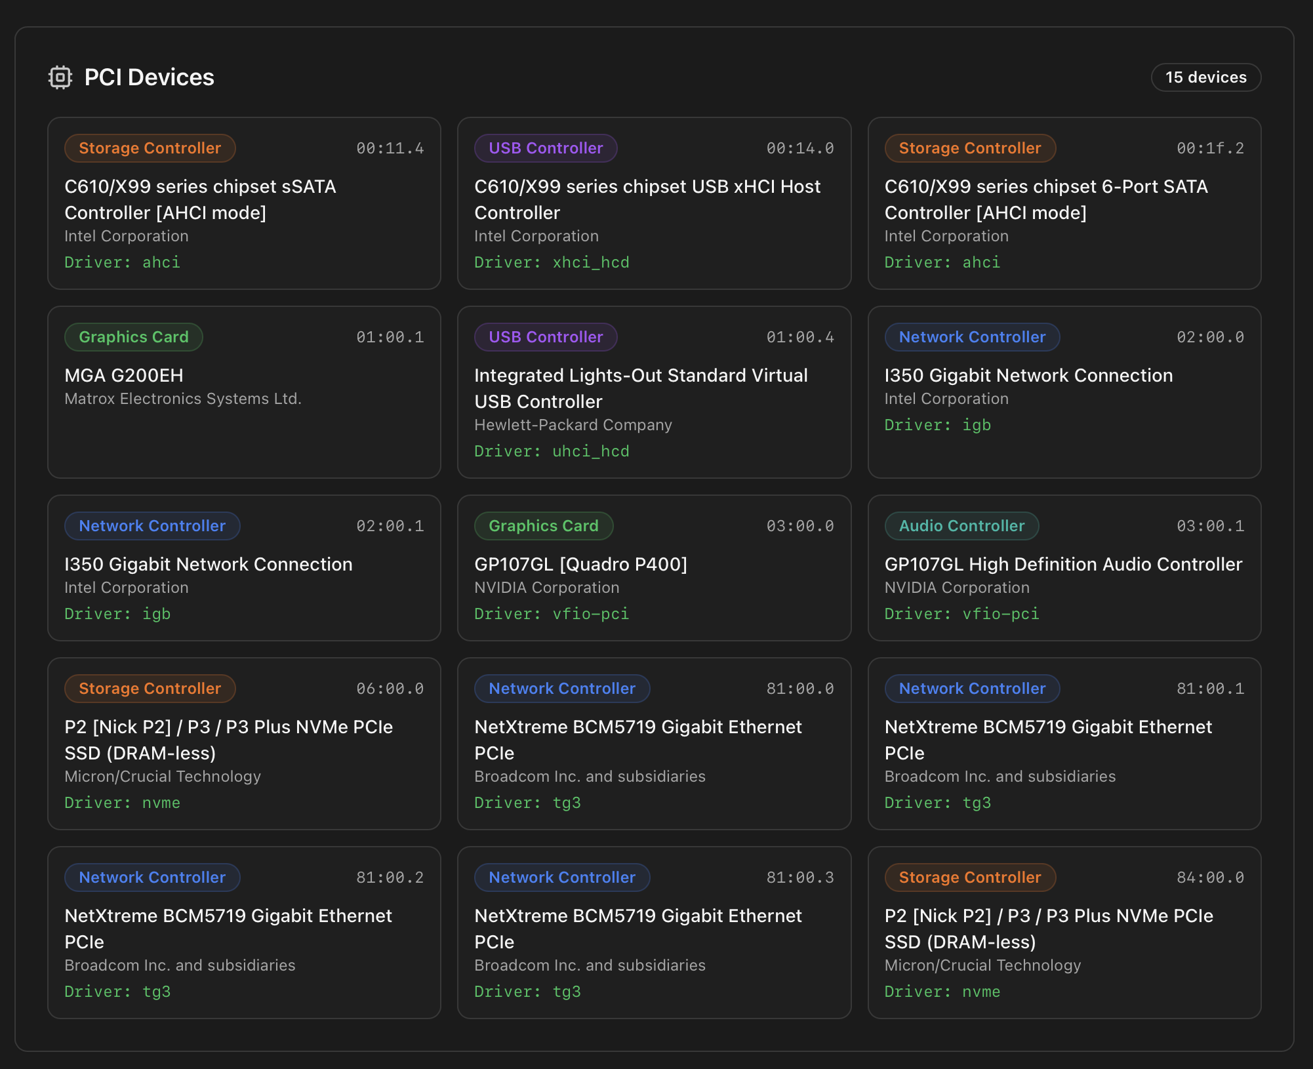
Task: Select Integrated Lights-Out Standard Virtual USB Controller
Action: (x=654, y=392)
